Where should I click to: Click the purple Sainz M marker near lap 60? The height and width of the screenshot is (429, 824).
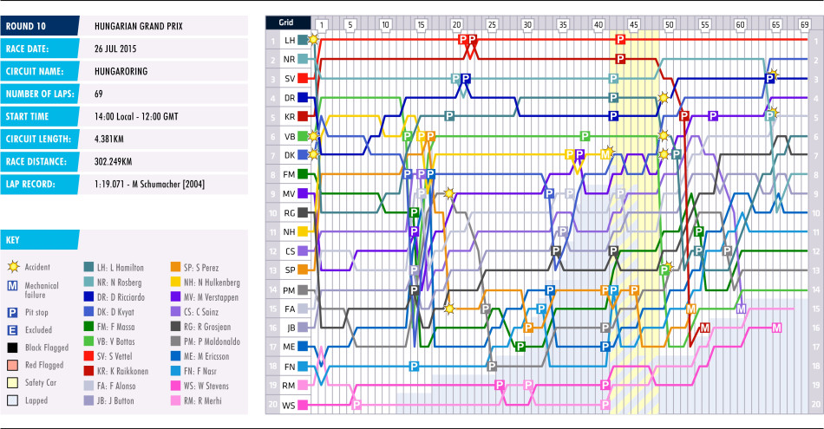click(741, 309)
